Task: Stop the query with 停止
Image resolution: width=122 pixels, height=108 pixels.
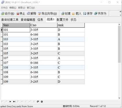Action: point(21,14)
